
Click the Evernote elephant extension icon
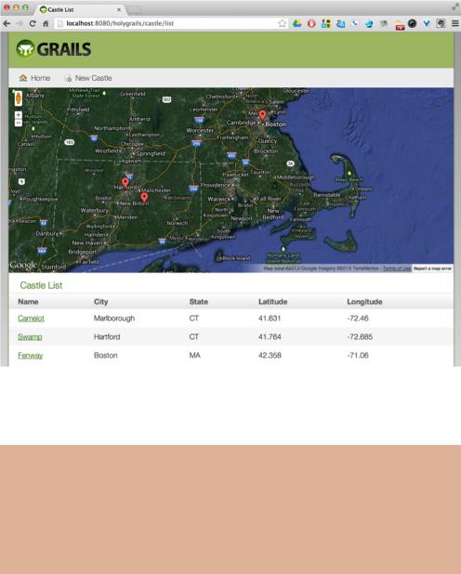tap(441, 23)
